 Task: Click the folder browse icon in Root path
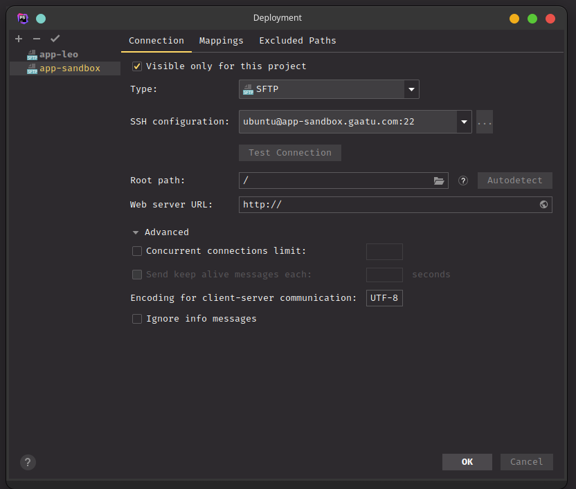[439, 181]
